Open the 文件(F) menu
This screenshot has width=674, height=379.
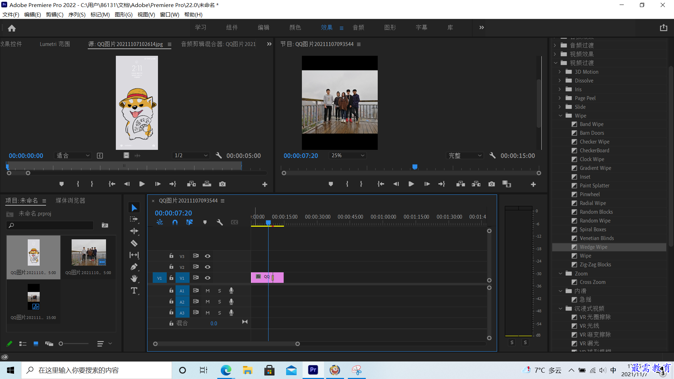[11, 15]
